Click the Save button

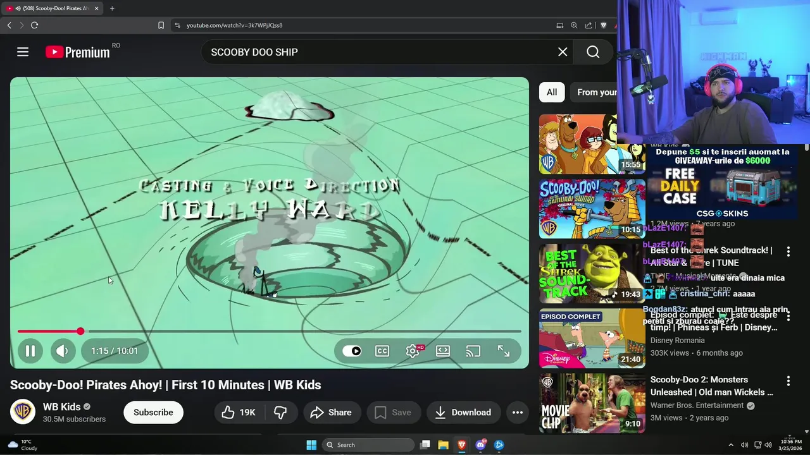pyautogui.click(x=394, y=412)
